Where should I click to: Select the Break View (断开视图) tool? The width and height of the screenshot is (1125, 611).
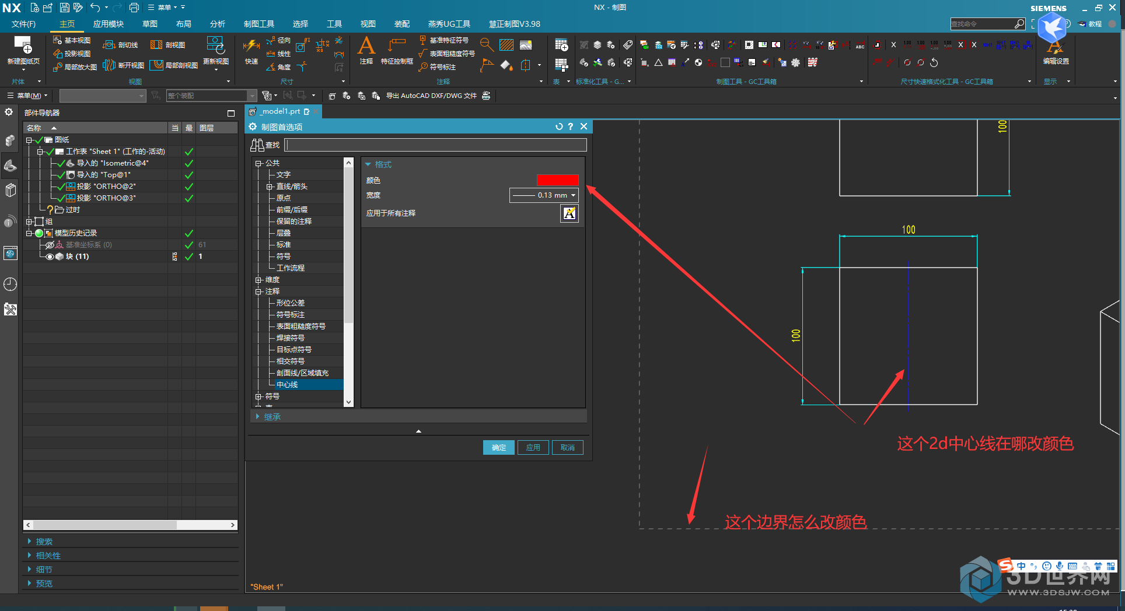pyautogui.click(x=123, y=65)
